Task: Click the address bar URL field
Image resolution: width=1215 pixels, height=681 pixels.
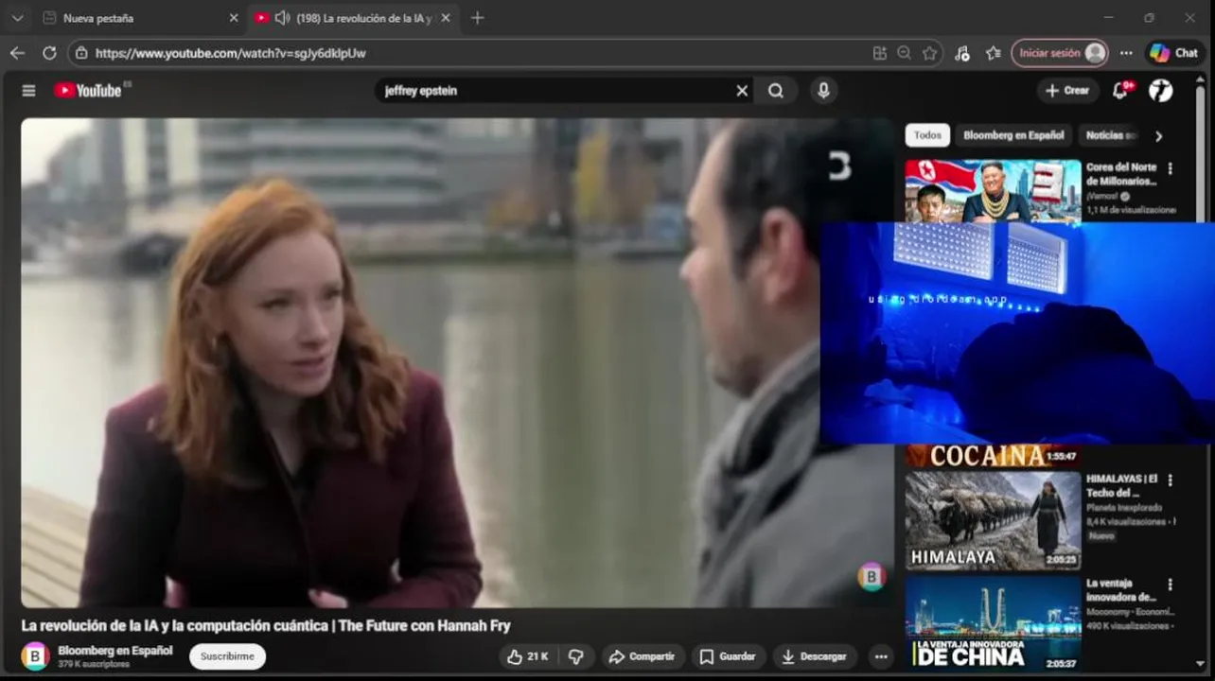Action: (x=473, y=53)
